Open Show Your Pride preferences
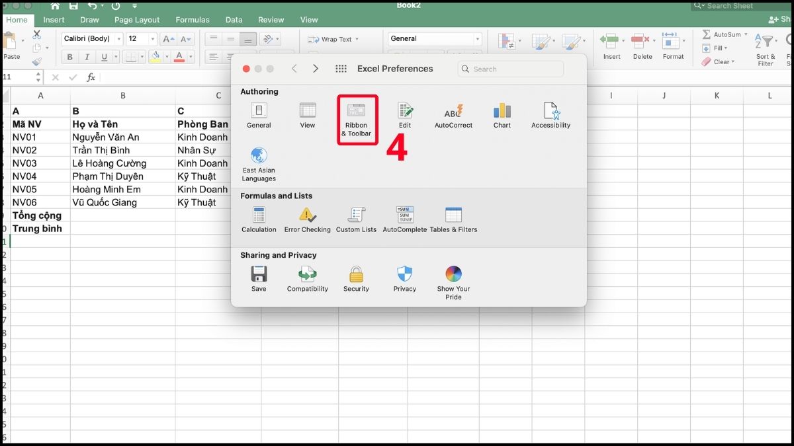 453,283
